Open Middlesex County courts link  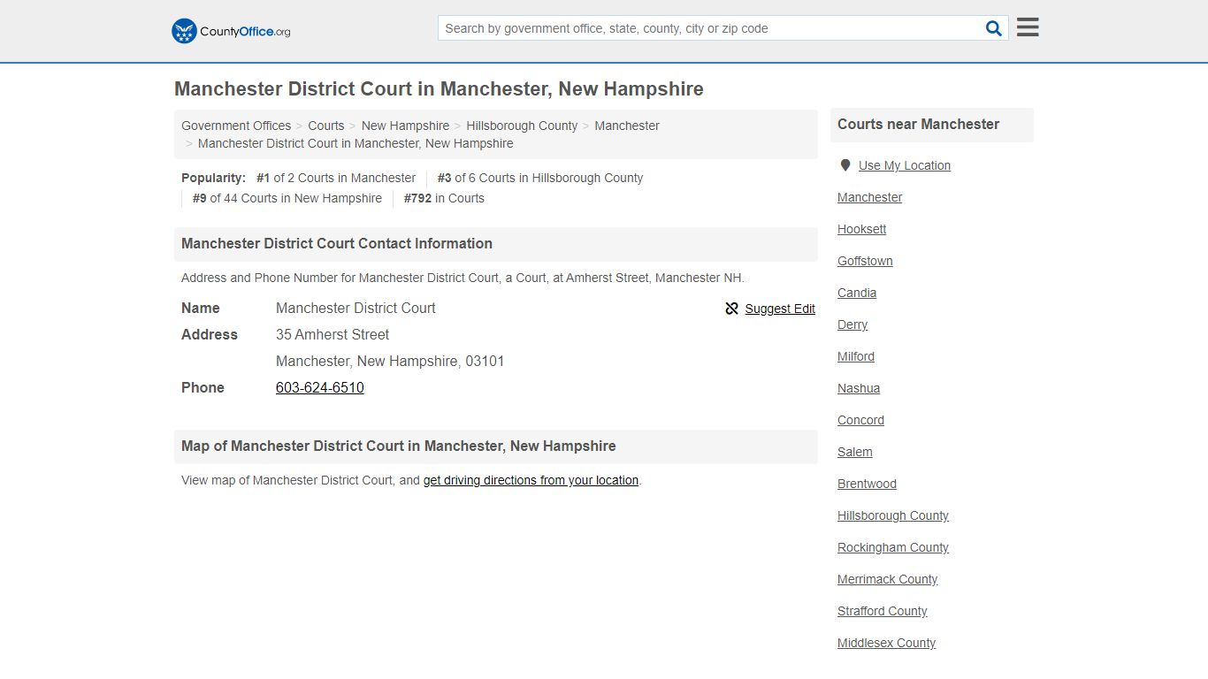coord(887,643)
